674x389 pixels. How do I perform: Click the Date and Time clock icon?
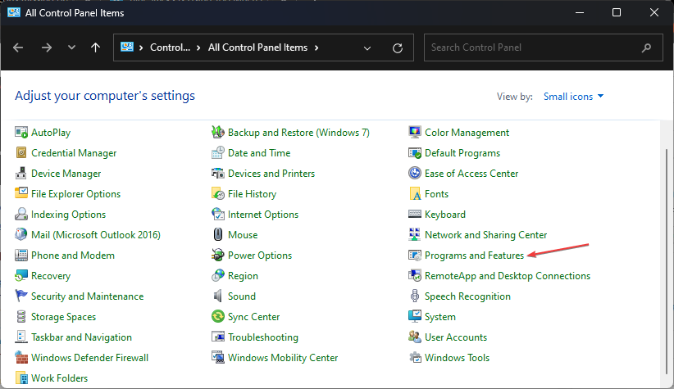coord(218,153)
